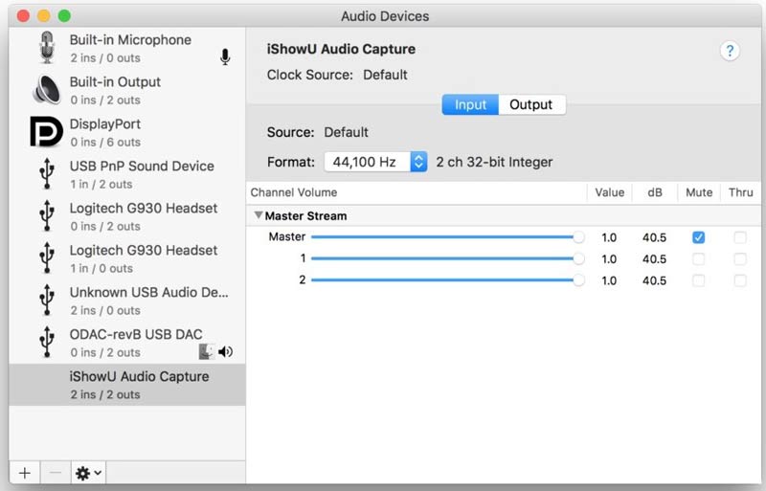The height and width of the screenshot is (491, 766).
Task: Click the yellow minimize window button
Action: tap(44, 15)
